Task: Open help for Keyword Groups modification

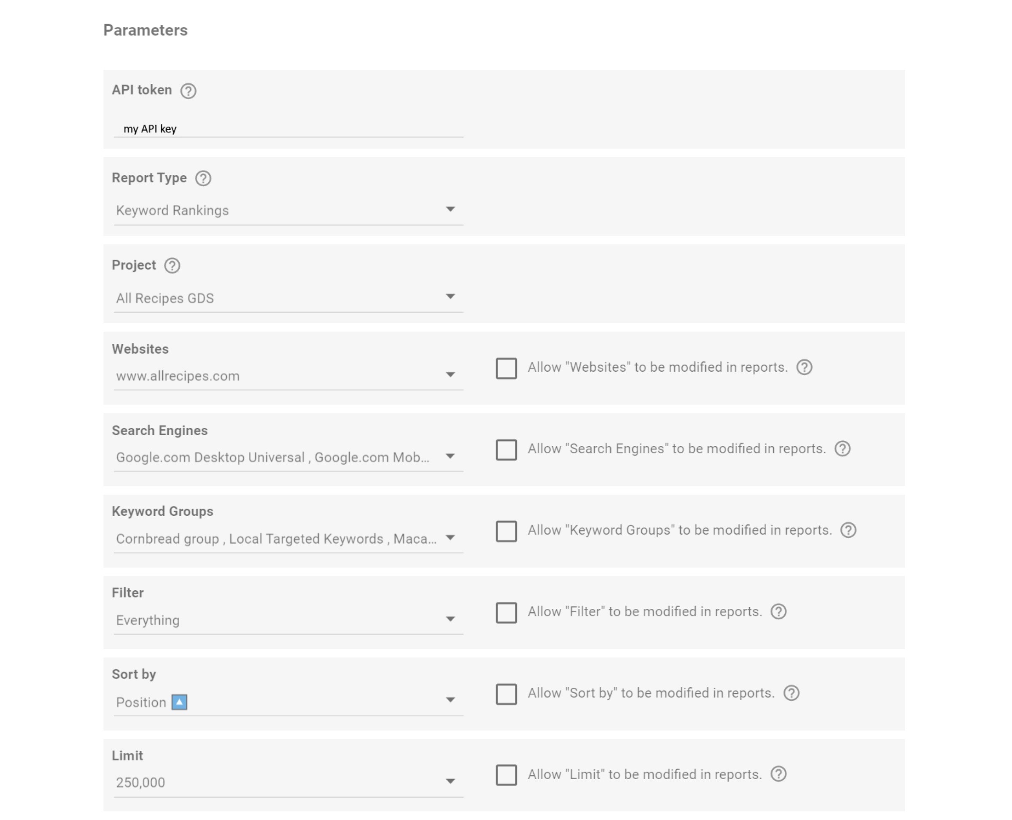Action: click(x=848, y=531)
